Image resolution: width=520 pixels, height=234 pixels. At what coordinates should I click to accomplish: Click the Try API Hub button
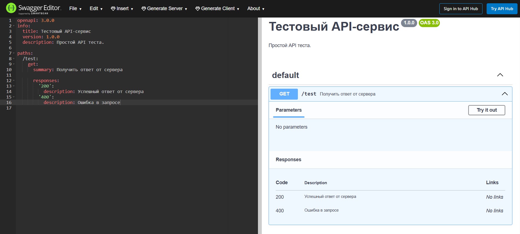(502, 9)
